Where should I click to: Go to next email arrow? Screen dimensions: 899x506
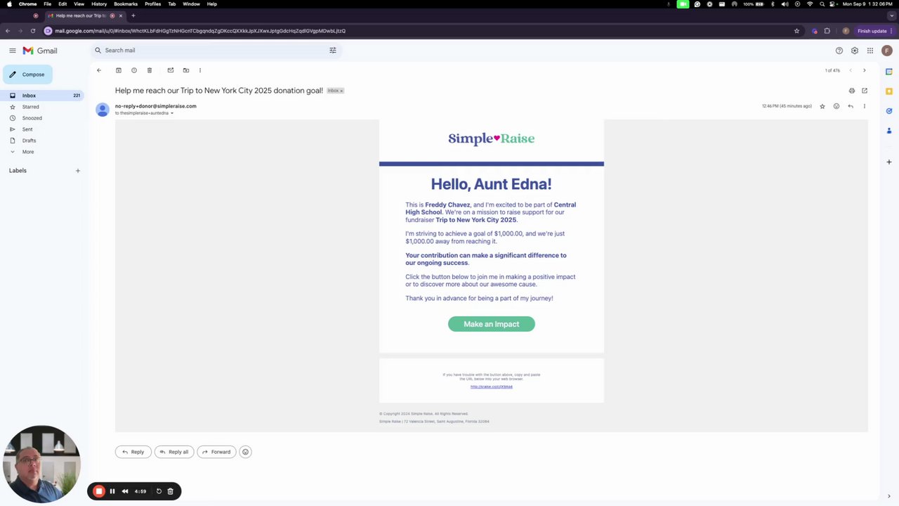tap(865, 70)
